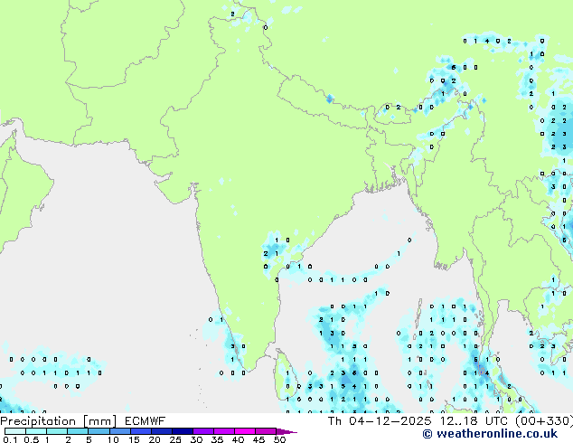
Task: Select the 2–5 mm legend color box
Action: (78, 431)
